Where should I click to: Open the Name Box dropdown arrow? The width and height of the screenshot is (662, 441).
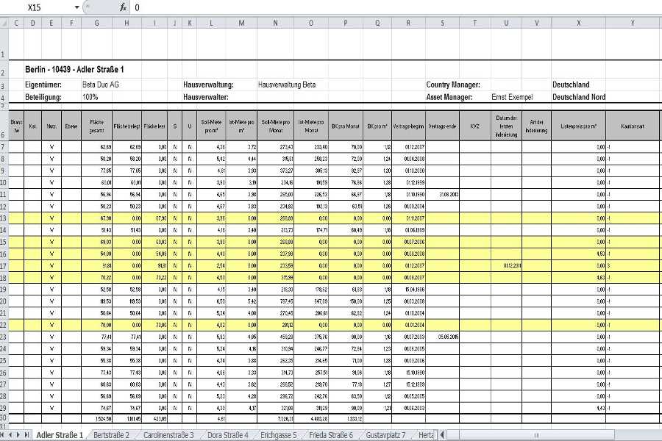[x=76, y=7]
